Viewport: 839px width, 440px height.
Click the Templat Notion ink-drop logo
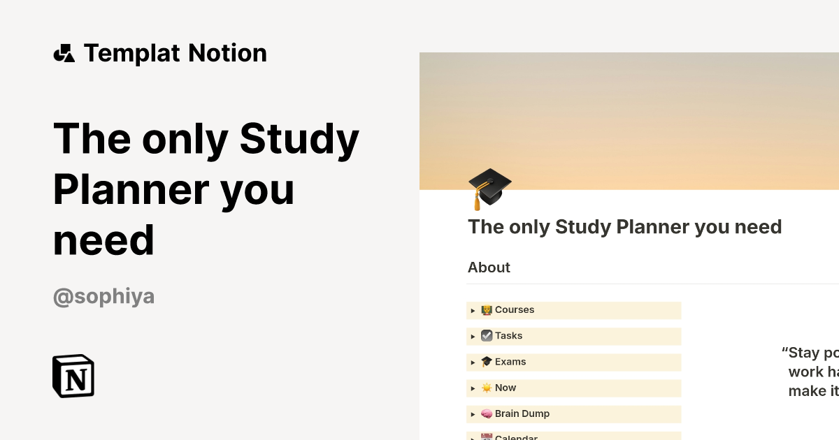(64, 52)
